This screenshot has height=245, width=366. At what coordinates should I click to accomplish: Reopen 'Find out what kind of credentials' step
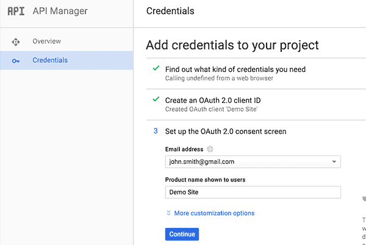pyautogui.click(x=235, y=69)
